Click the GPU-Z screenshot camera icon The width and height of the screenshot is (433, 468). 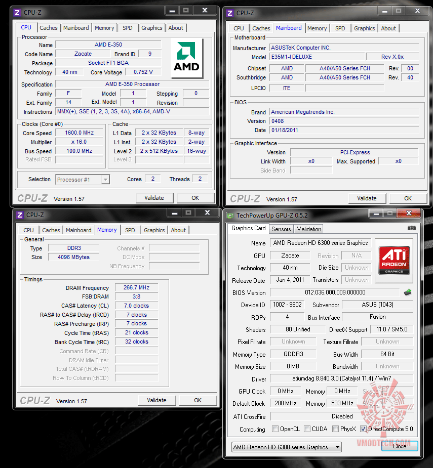pyautogui.click(x=412, y=228)
